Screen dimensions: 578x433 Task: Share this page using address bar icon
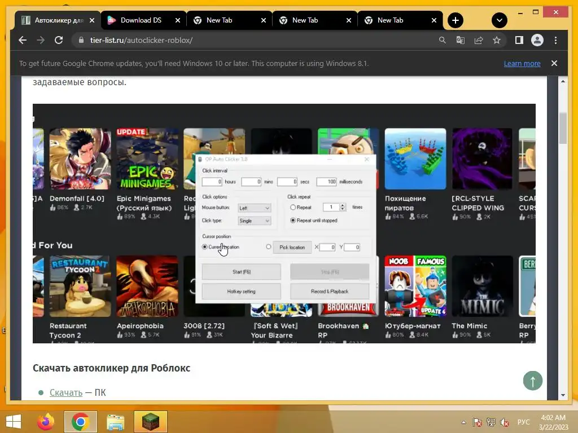tap(479, 40)
